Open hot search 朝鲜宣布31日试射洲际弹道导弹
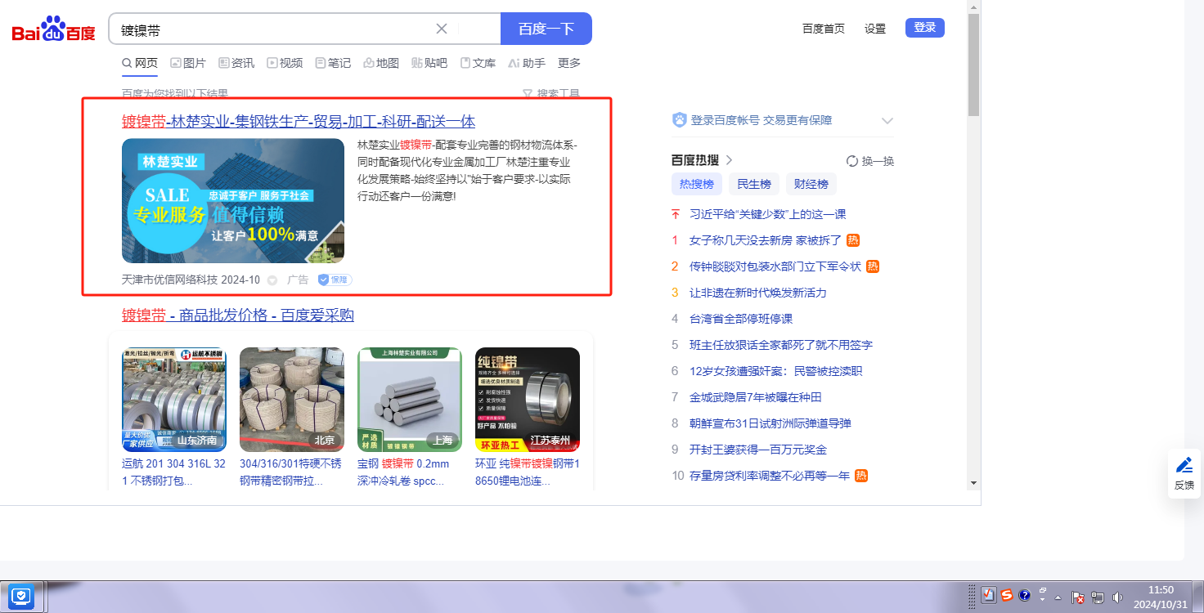The height and width of the screenshot is (613, 1204). tap(770, 423)
